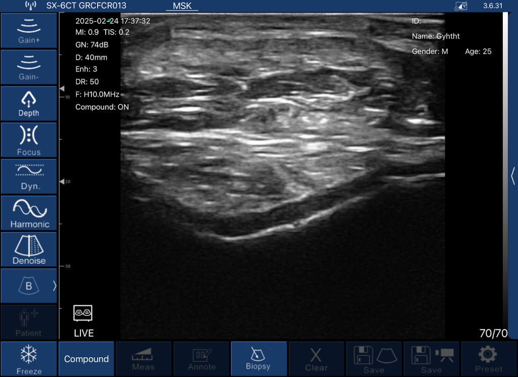Clear measurements with the Clear button

(317, 359)
